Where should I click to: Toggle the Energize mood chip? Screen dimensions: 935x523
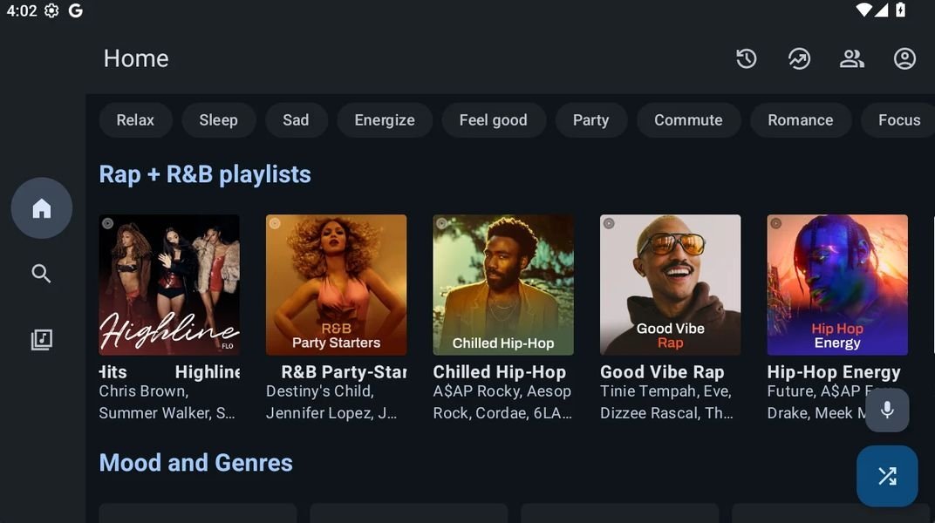(x=385, y=120)
